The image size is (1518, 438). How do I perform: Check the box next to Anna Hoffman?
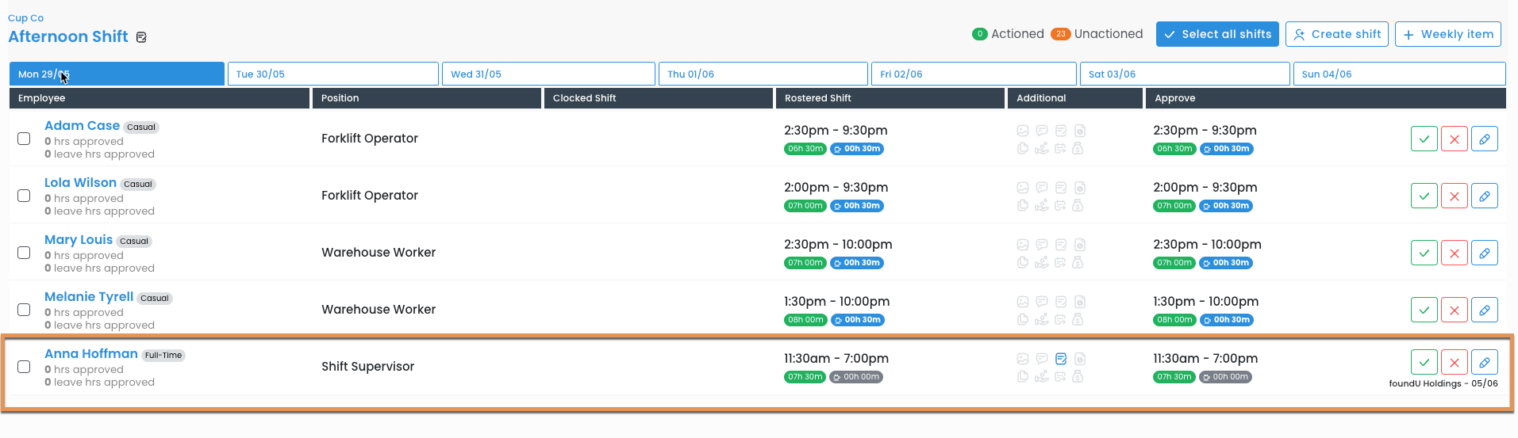coord(24,367)
